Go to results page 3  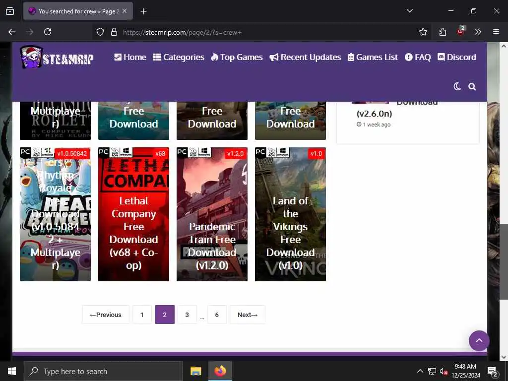[x=187, y=315]
